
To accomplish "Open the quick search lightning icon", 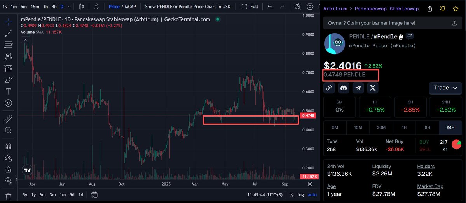I will pos(297,7).
